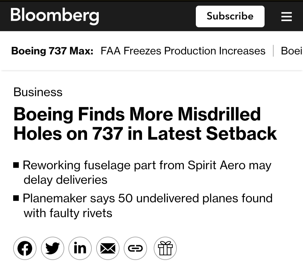303x268 pixels.
Task: Share the article on Facebook
Action: pyautogui.click(x=25, y=248)
